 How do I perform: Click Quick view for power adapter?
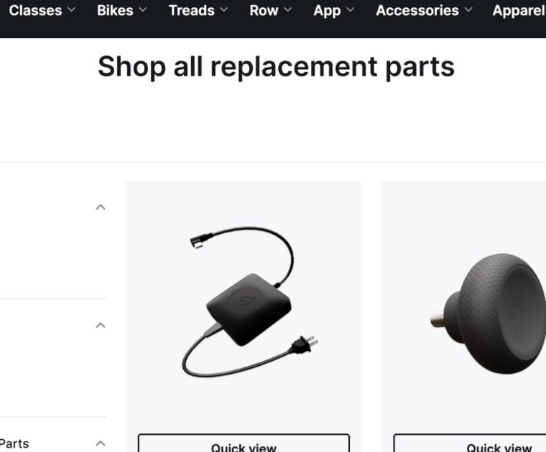click(244, 443)
